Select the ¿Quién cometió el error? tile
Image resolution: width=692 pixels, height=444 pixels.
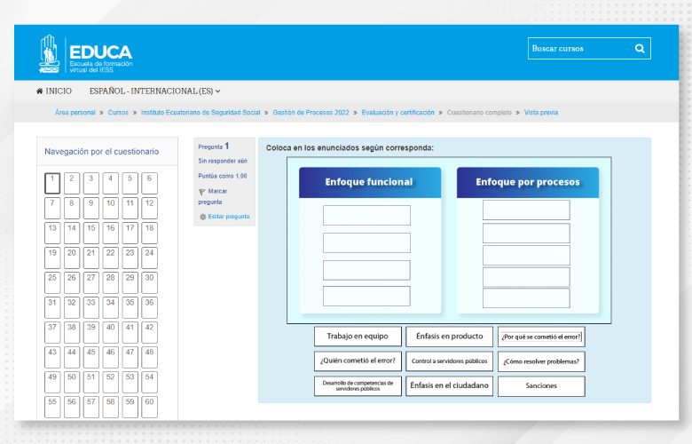(358, 361)
